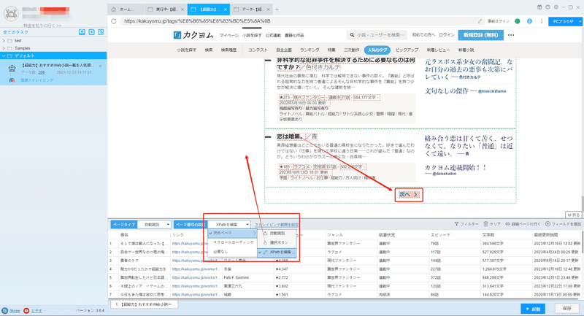584x316 pixels.
Task: Click the 起動 start button
Action: click(x=533, y=309)
